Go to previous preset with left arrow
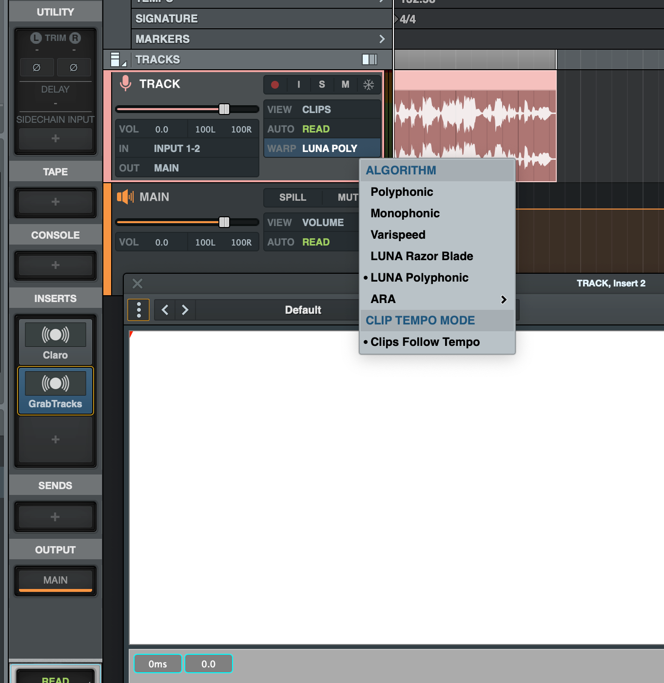This screenshot has width=664, height=683. click(x=165, y=310)
